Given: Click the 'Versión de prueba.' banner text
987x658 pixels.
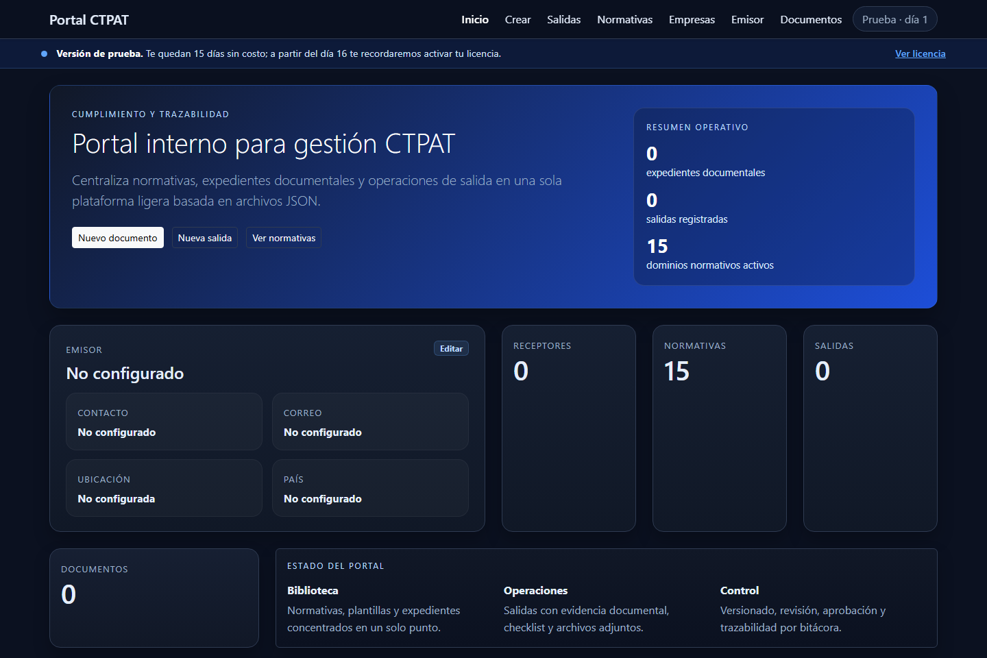Looking at the screenshot, I should click(99, 53).
